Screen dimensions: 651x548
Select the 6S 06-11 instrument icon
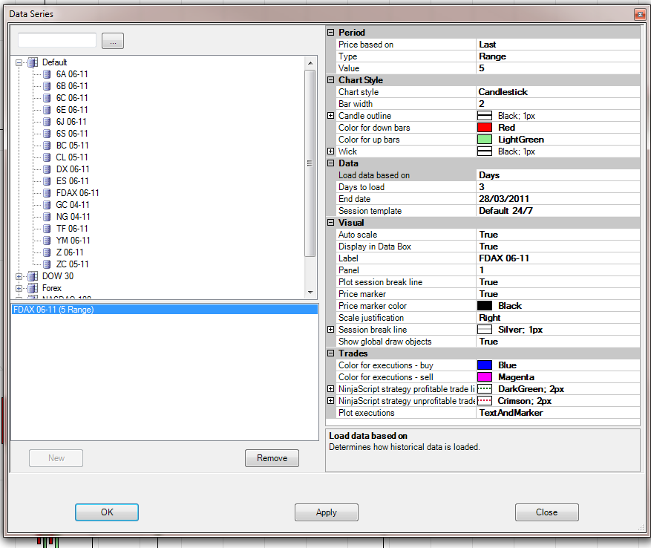(x=48, y=134)
